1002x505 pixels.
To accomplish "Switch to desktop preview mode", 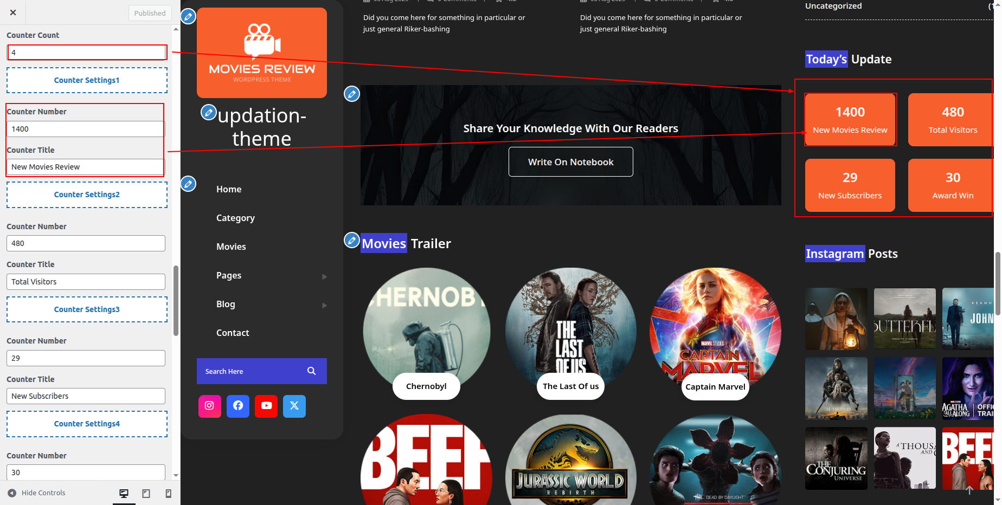I will point(124,493).
